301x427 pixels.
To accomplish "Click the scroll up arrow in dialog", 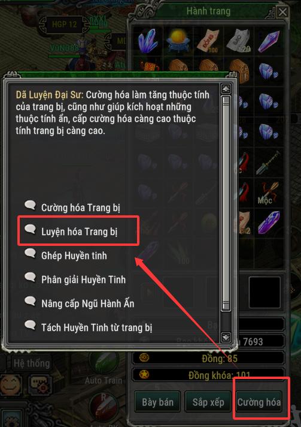I will click(x=226, y=89).
